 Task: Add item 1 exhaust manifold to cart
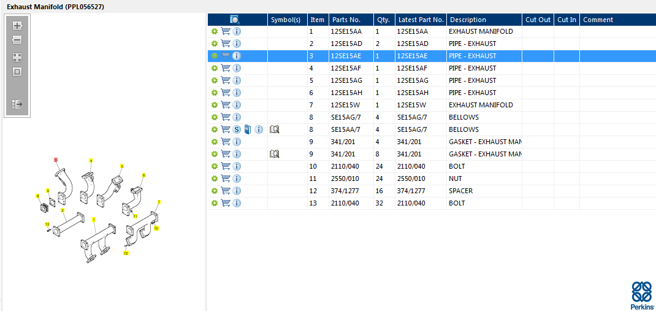point(226,31)
